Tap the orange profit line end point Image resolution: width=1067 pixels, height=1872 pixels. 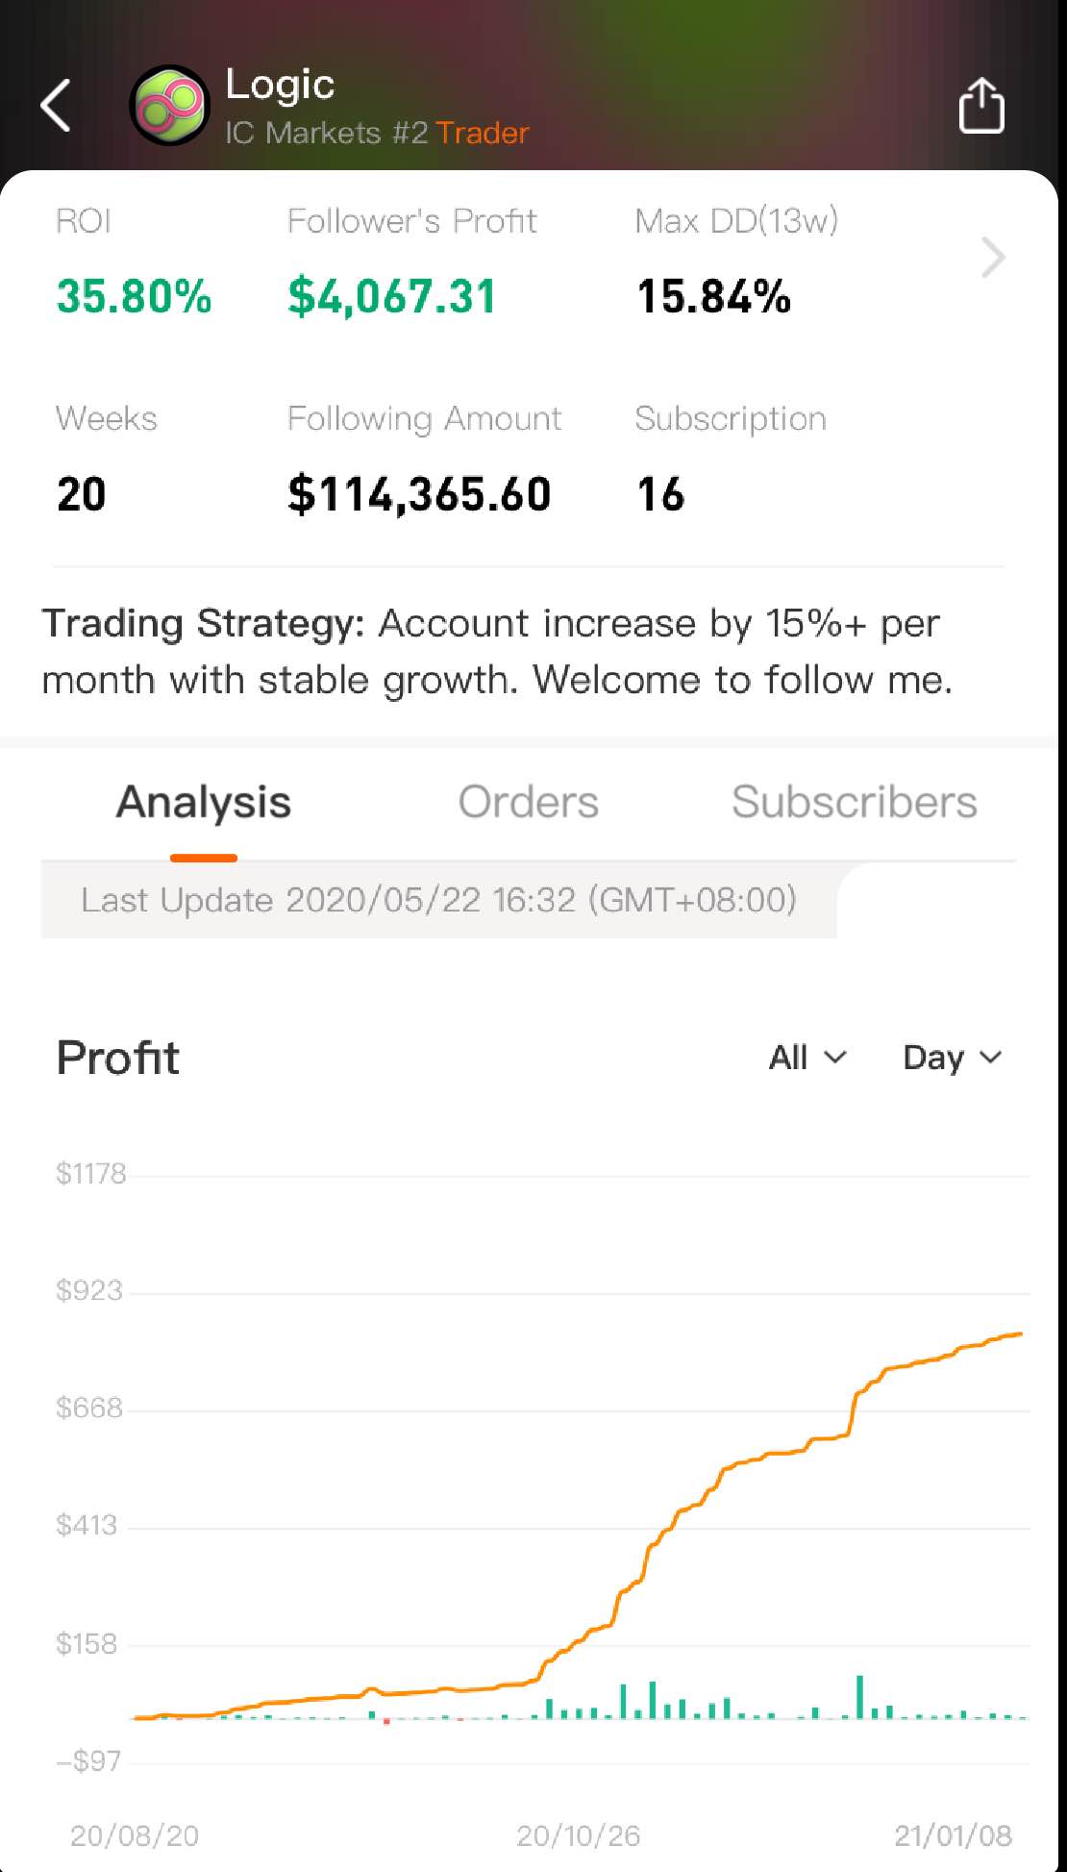coord(1019,1334)
